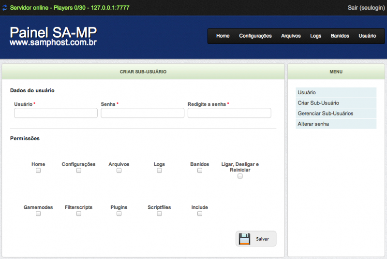The height and width of the screenshot is (259, 387).
Task: Open the Configurações navigation menu
Action: click(255, 36)
